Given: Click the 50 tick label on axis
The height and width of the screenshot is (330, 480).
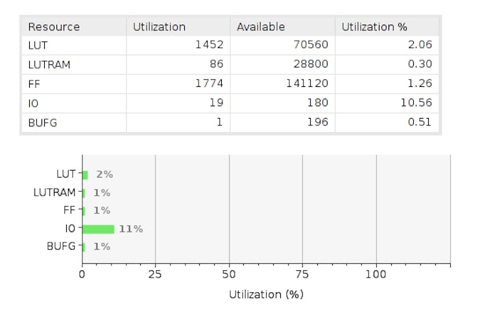Looking at the screenshot, I should click(x=229, y=274).
